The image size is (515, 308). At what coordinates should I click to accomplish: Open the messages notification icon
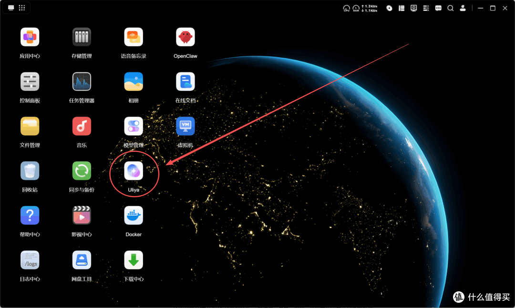[x=438, y=8]
